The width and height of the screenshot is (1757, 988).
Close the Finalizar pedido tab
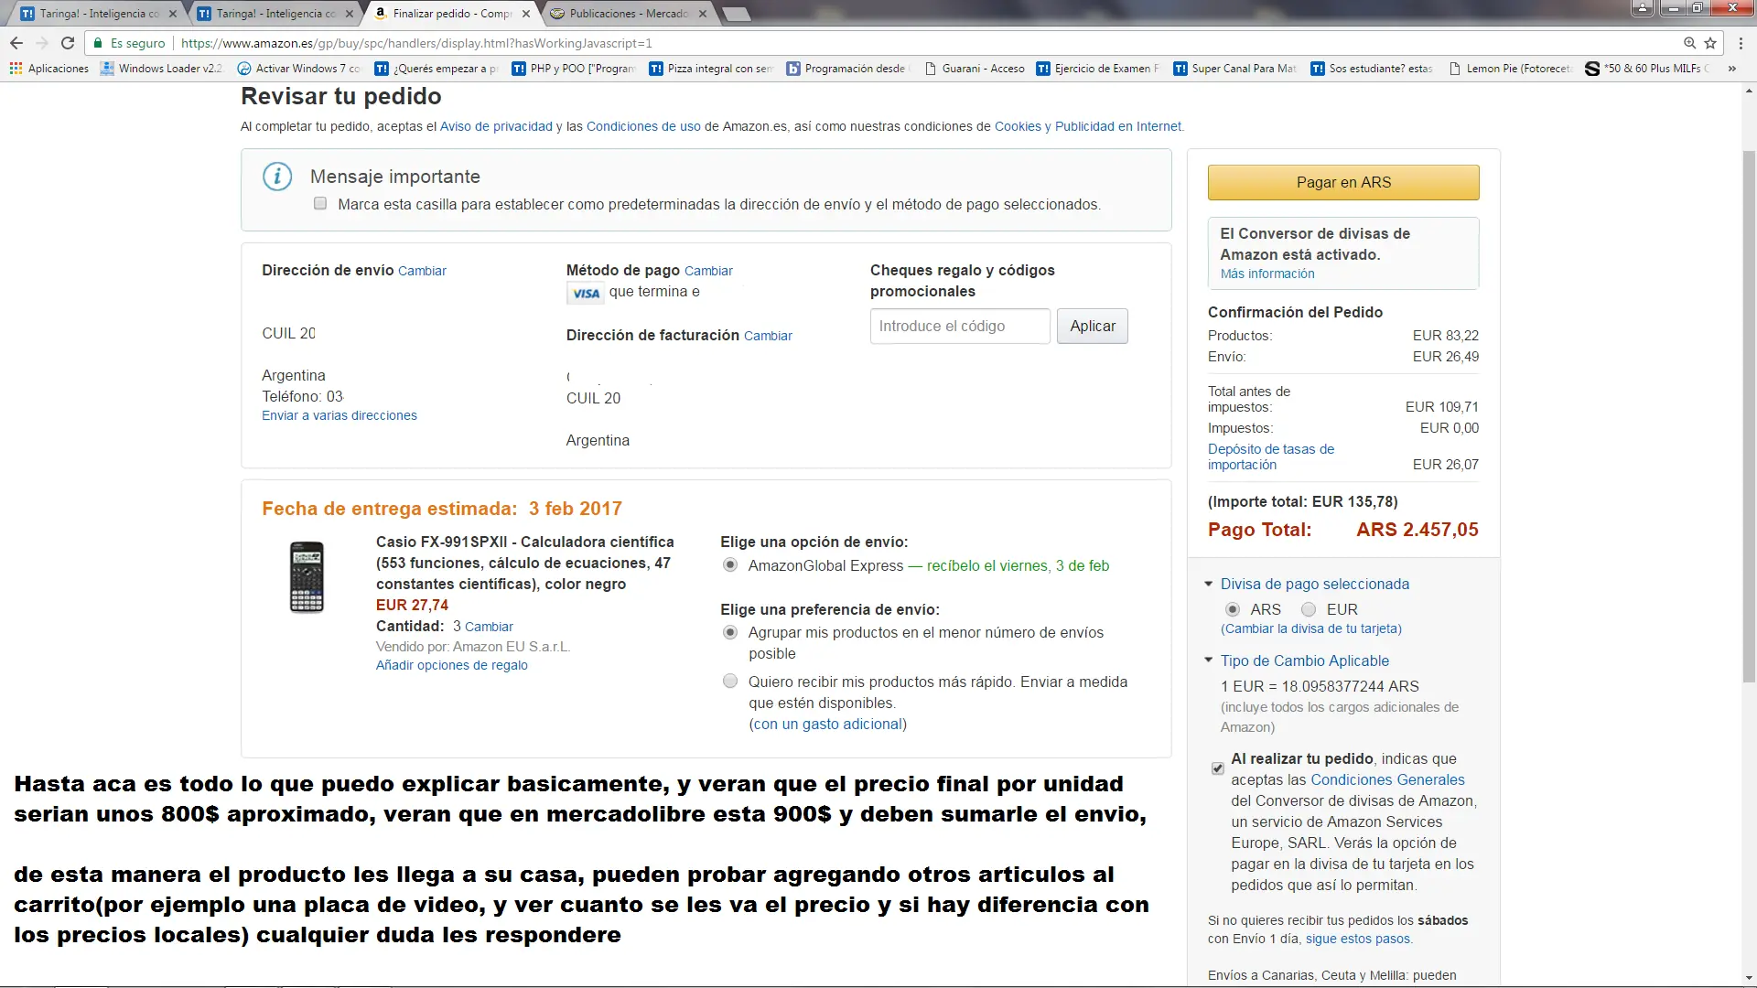click(x=526, y=14)
